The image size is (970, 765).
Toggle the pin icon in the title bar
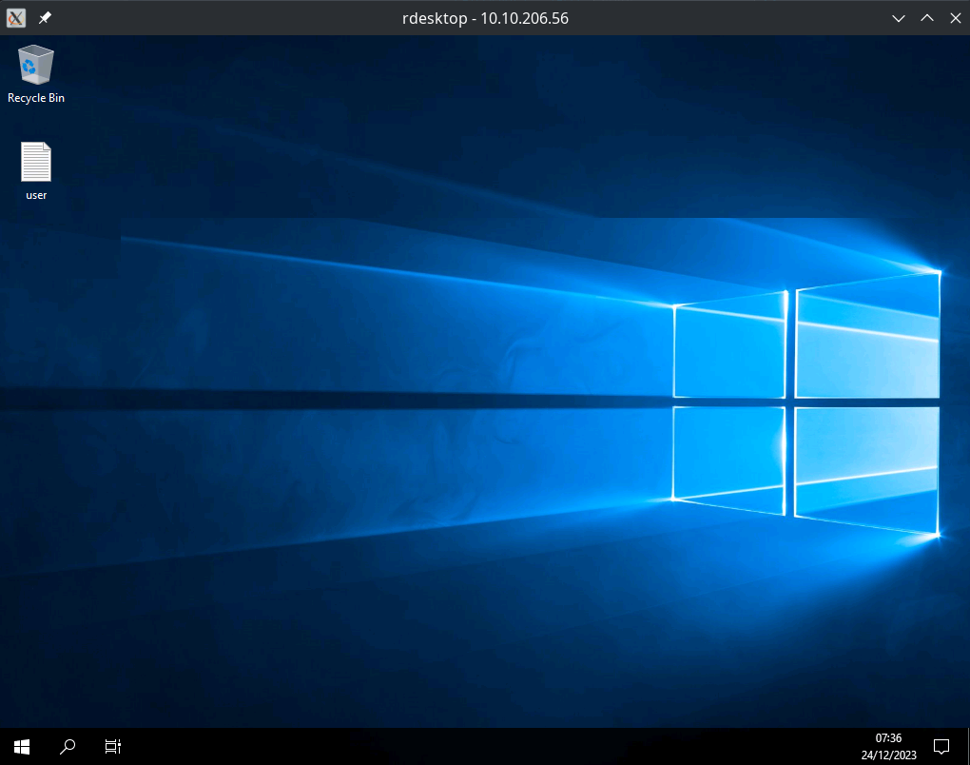pos(44,17)
